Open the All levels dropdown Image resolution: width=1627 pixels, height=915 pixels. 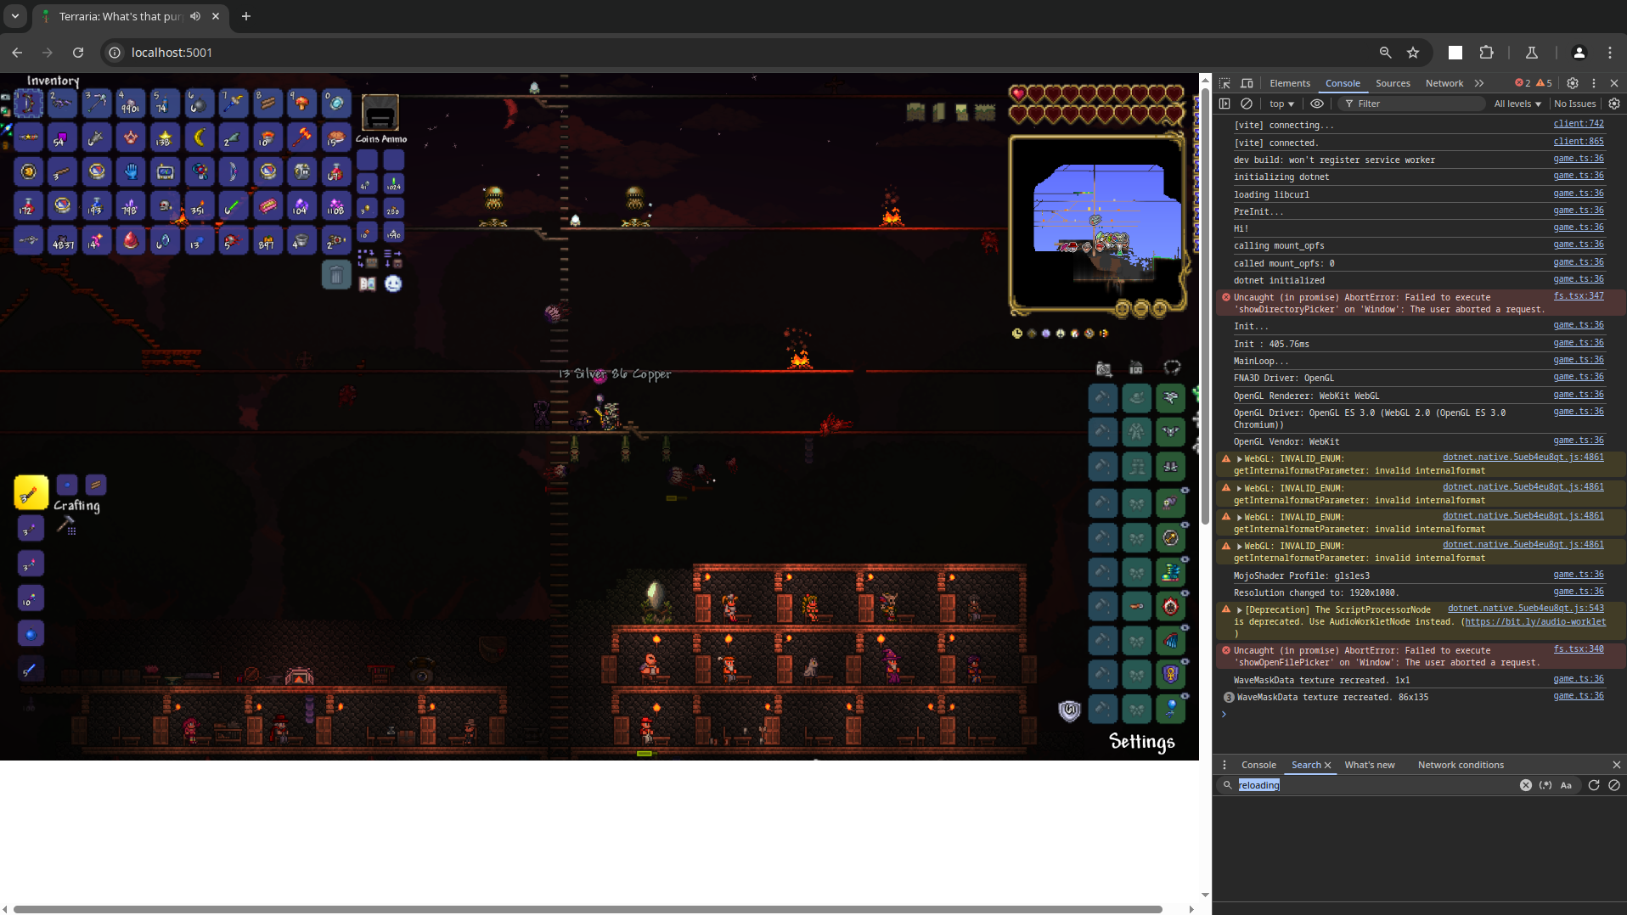pyautogui.click(x=1517, y=104)
